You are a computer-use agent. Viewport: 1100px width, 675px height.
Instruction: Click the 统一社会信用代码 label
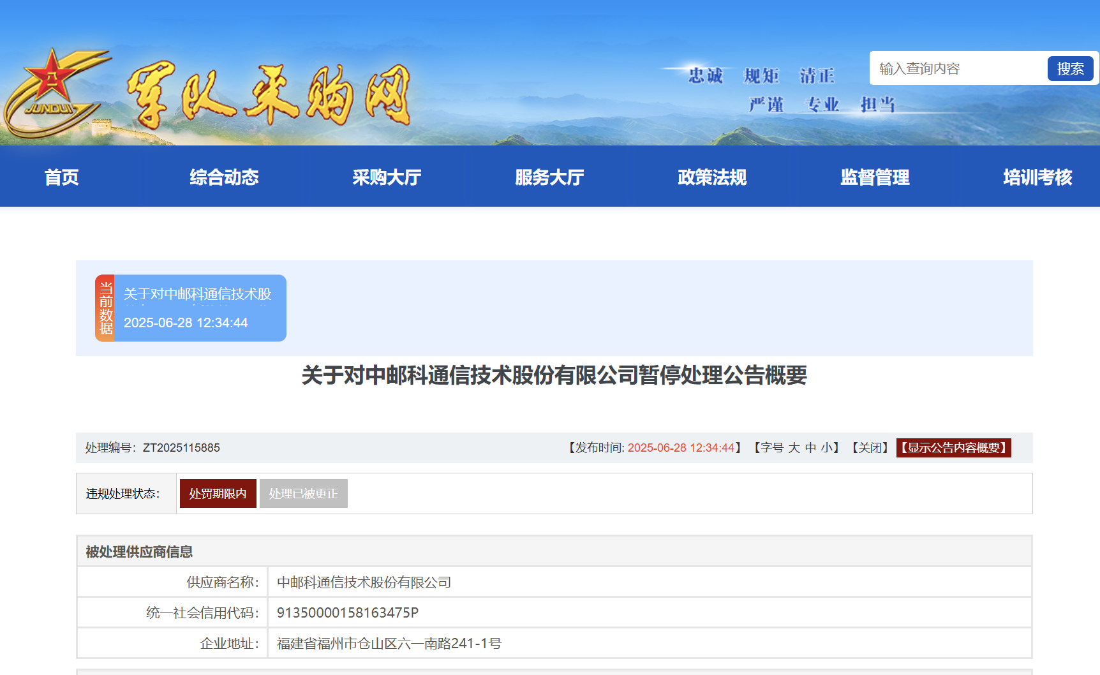click(203, 613)
